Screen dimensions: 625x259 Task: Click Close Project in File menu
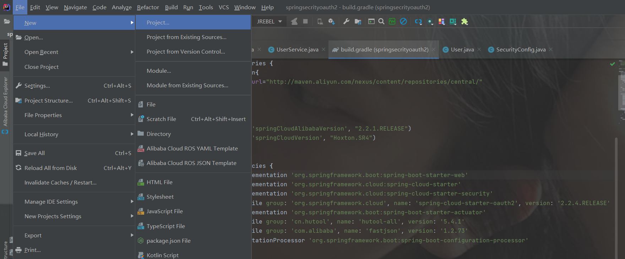74,67
